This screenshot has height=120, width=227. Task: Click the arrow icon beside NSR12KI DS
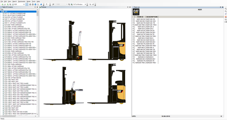[133, 19]
